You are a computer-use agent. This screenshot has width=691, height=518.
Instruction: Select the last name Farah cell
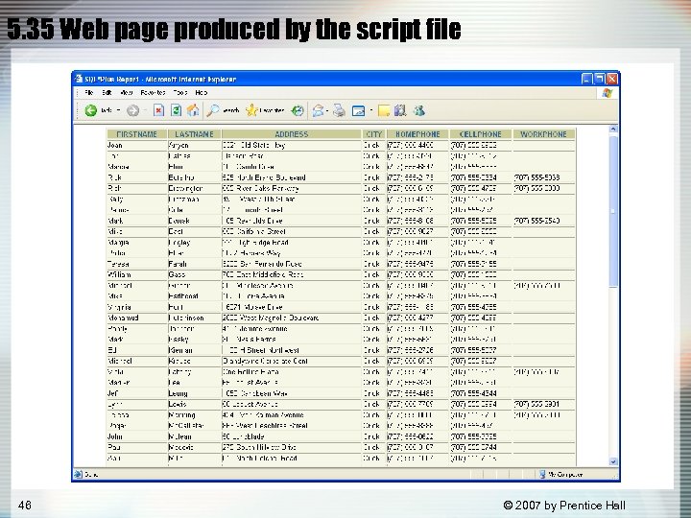point(194,264)
